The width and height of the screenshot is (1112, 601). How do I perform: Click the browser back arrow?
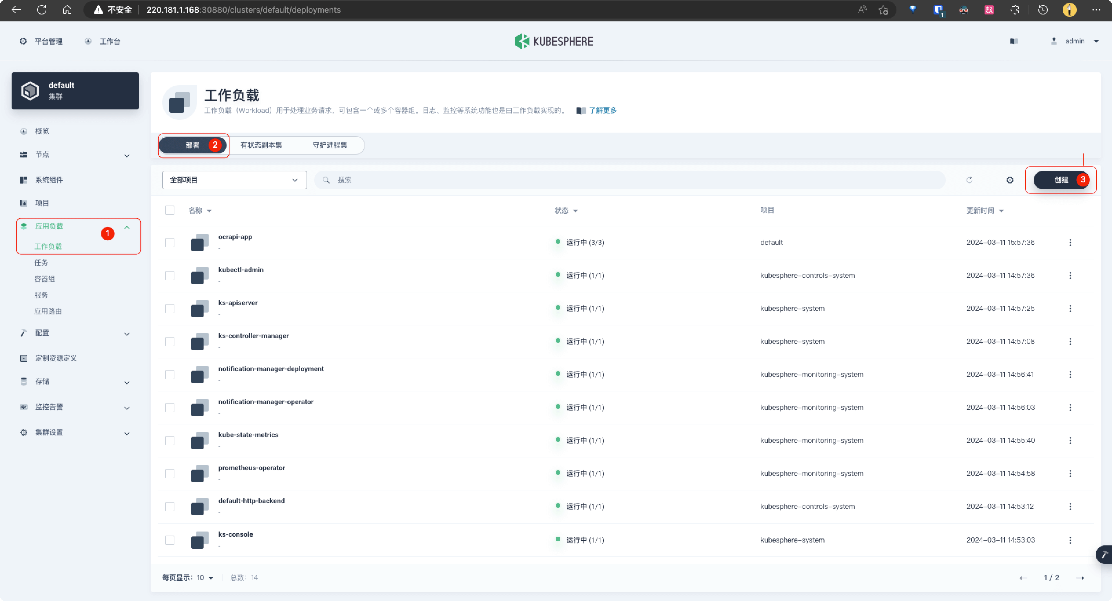click(x=16, y=10)
